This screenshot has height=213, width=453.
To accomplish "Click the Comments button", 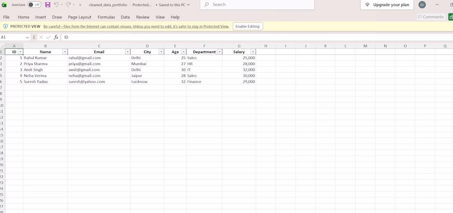I will click(431, 17).
